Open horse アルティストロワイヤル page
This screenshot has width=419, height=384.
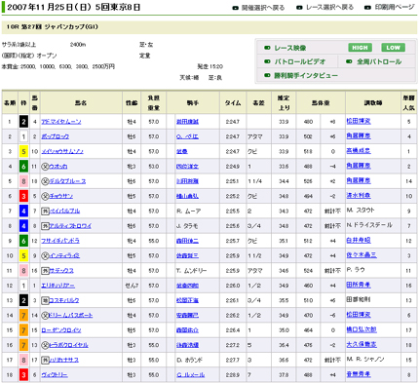coord(70,226)
